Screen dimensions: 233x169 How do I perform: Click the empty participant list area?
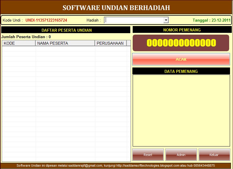coord(66,104)
